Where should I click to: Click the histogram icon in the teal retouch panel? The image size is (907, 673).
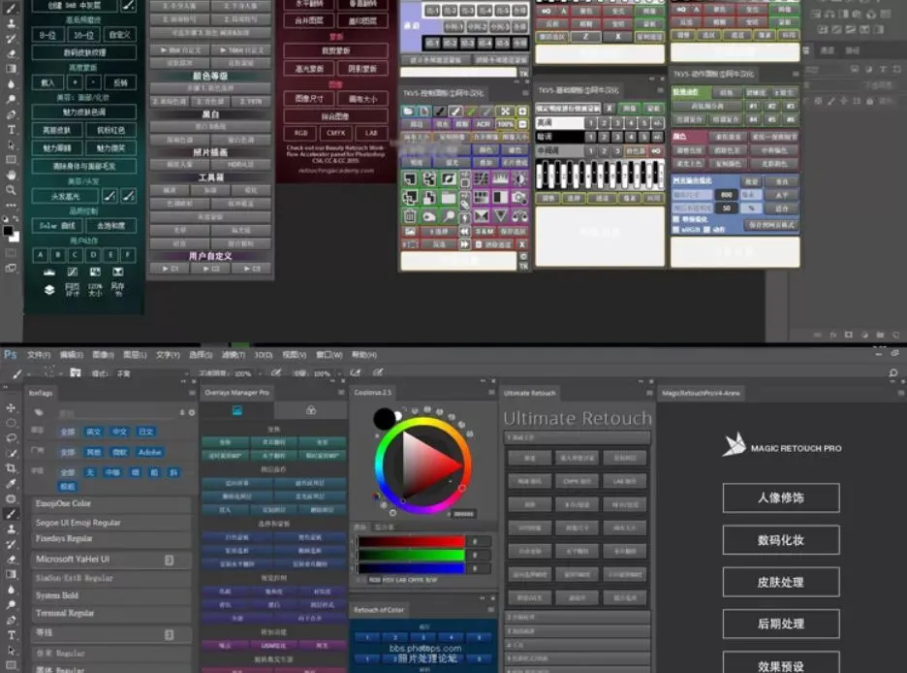(x=49, y=272)
